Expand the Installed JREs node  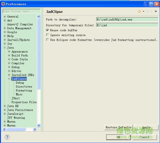click(9, 75)
